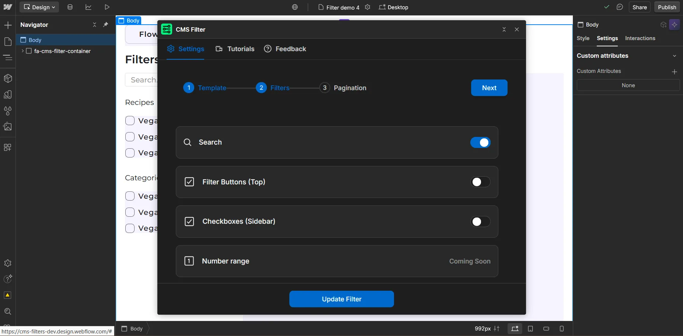Click the Share button
The width and height of the screenshot is (683, 336).
(640, 7)
